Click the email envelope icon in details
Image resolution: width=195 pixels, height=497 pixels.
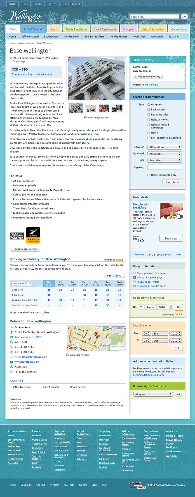[x=11, y=357]
